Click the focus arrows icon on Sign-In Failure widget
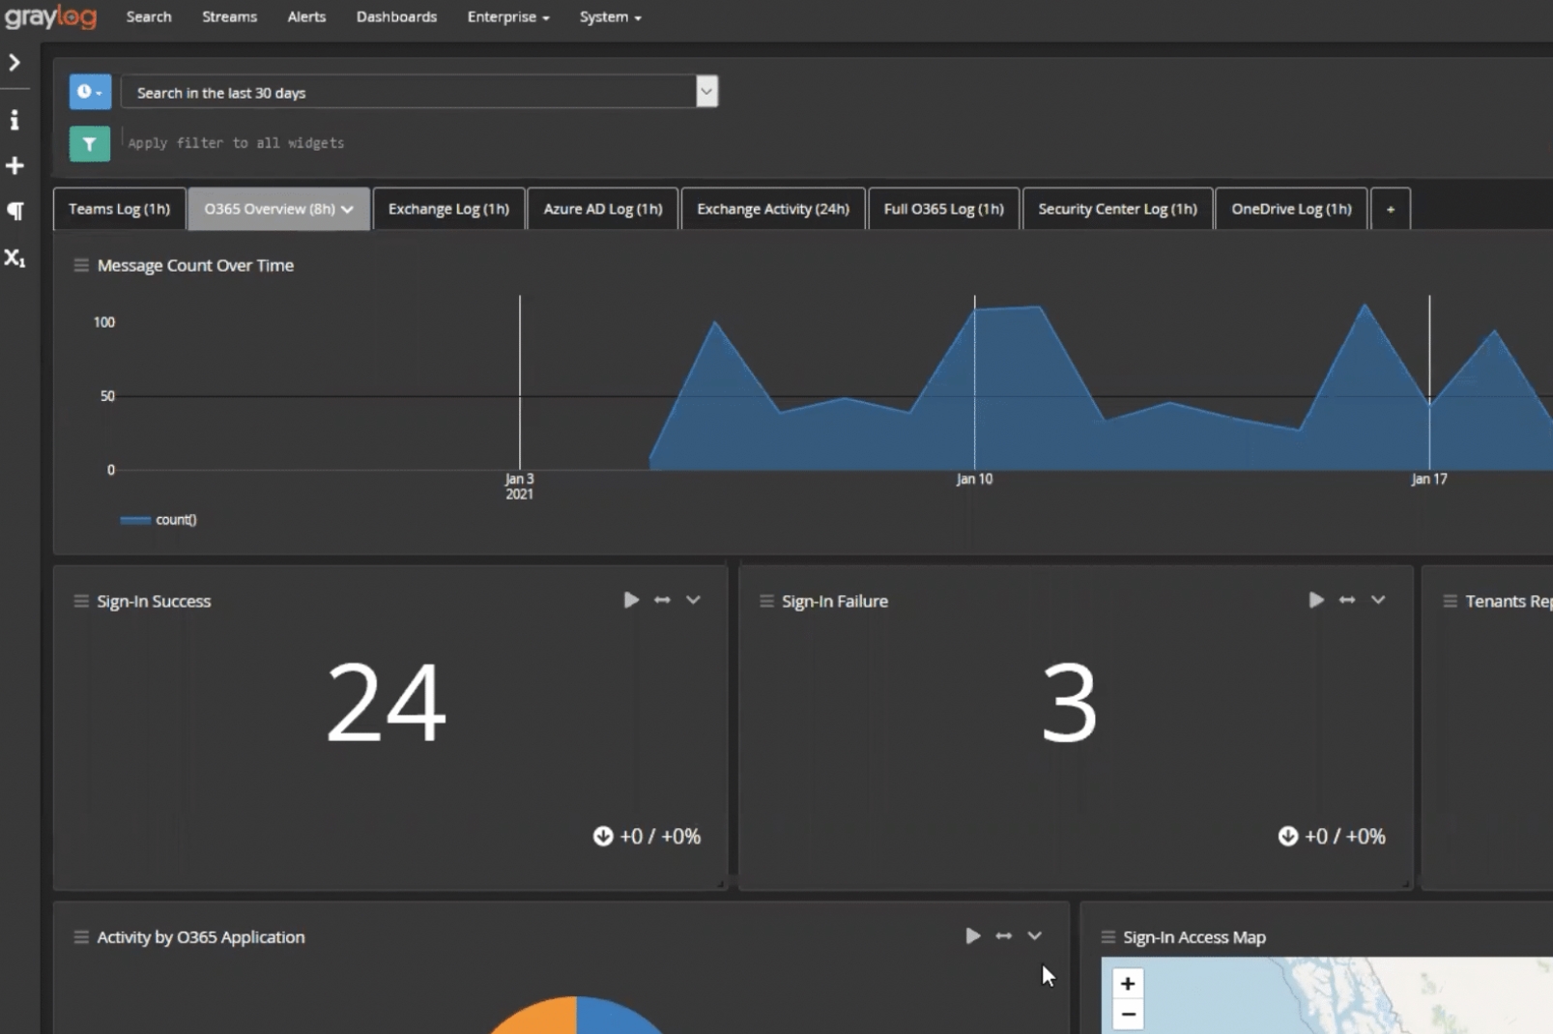 tap(1347, 600)
